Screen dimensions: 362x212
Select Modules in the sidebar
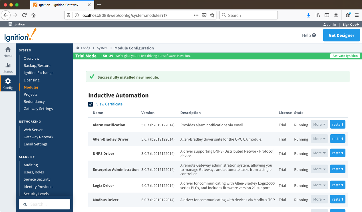(x=31, y=87)
